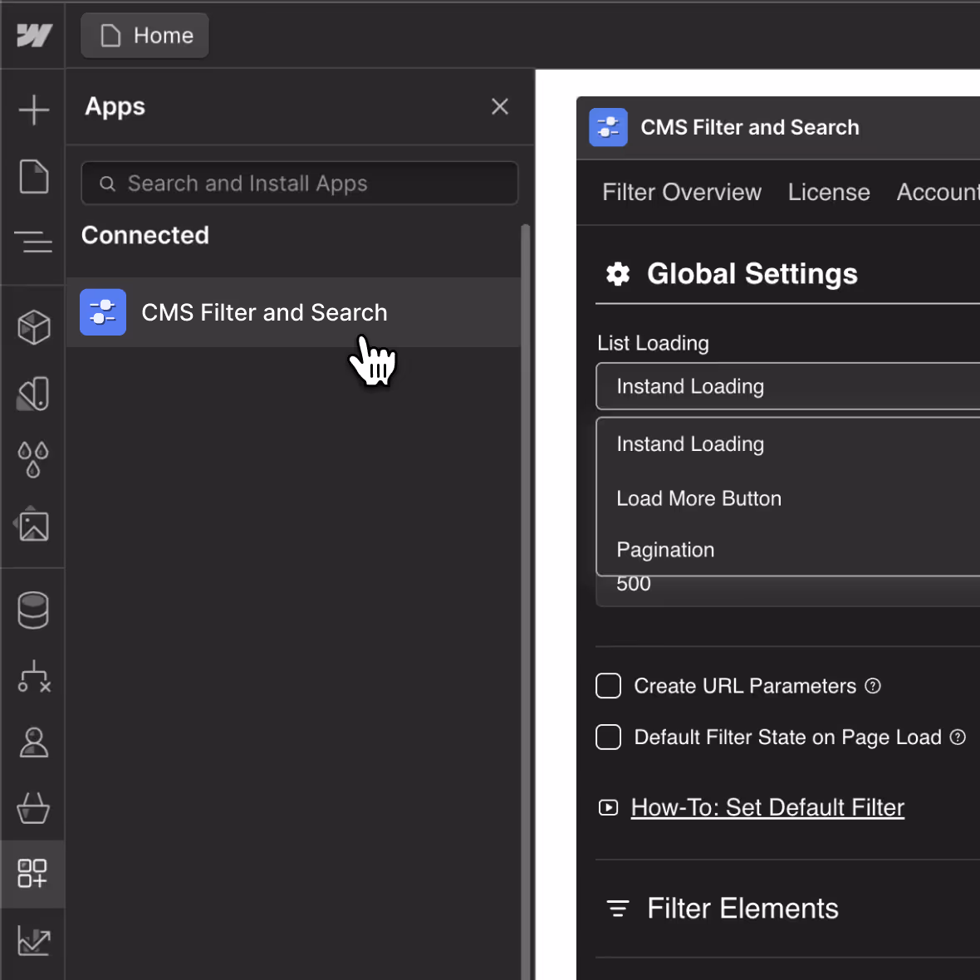The width and height of the screenshot is (980, 980).
Task: Click the Apps panel scrollbar
Action: pyautogui.click(x=525, y=600)
